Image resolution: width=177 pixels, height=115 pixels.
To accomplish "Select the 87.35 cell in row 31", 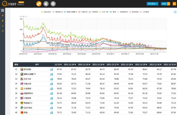I will click(x=59, y=69).
